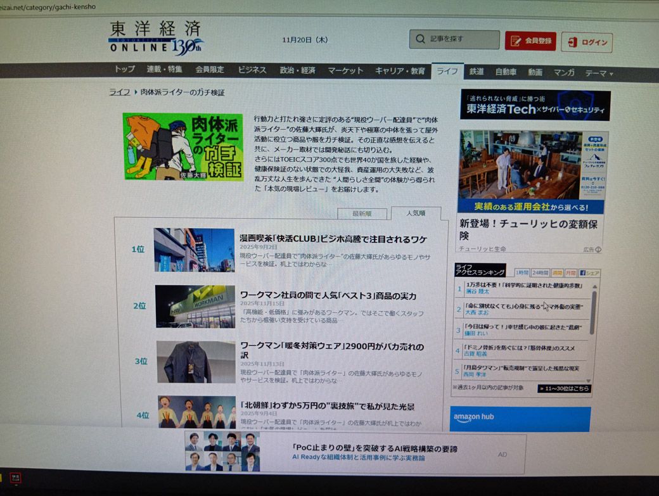Enable the 週間 ranking filter

tap(557, 272)
